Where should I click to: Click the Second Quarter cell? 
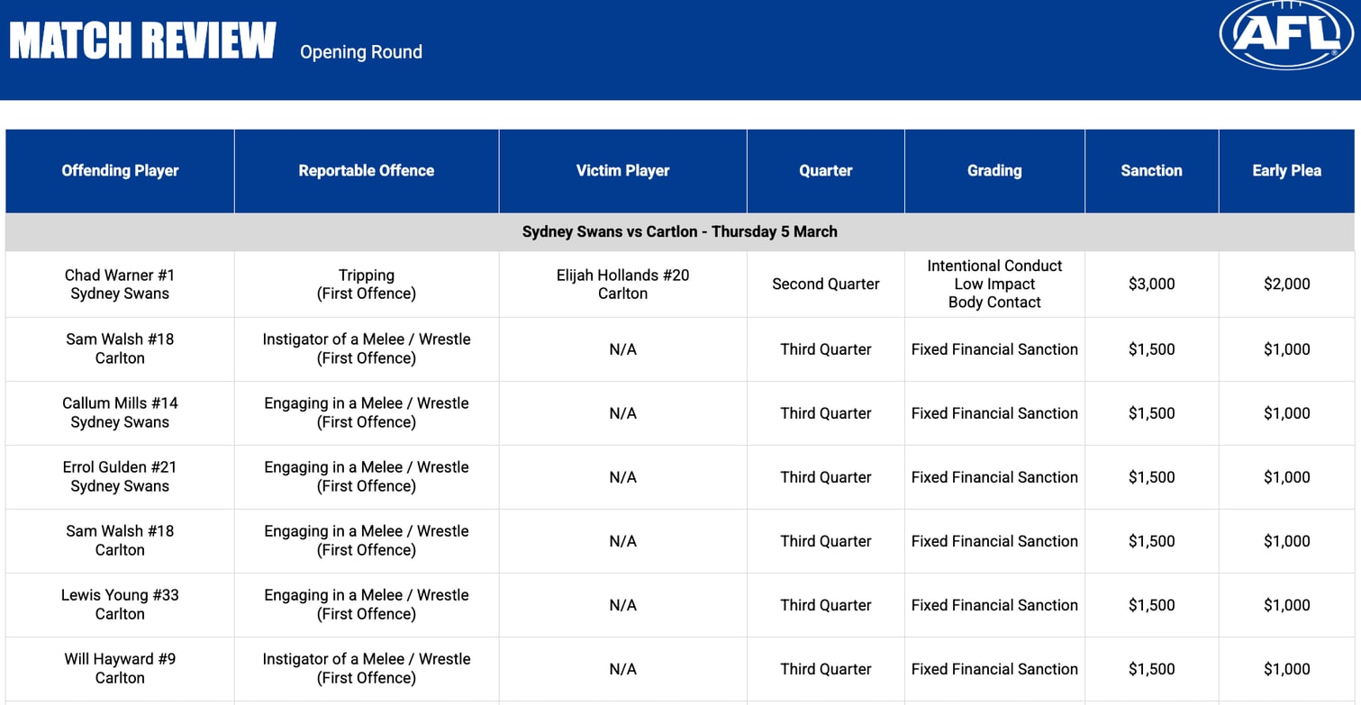(825, 285)
